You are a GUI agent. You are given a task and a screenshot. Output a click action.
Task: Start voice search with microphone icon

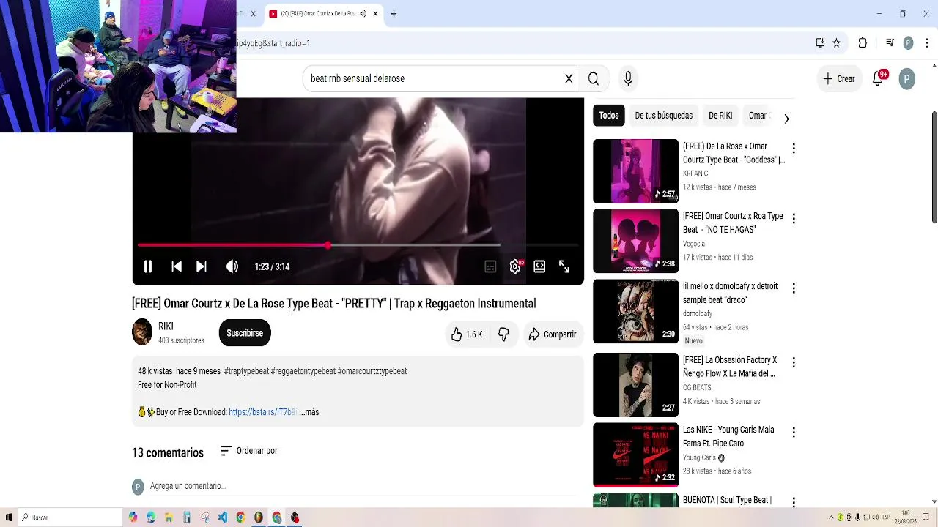click(x=628, y=78)
